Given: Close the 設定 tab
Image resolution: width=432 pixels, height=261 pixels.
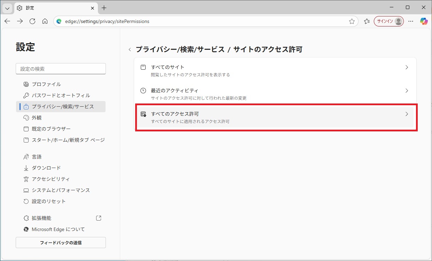Looking at the screenshot, I should [x=92, y=8].
